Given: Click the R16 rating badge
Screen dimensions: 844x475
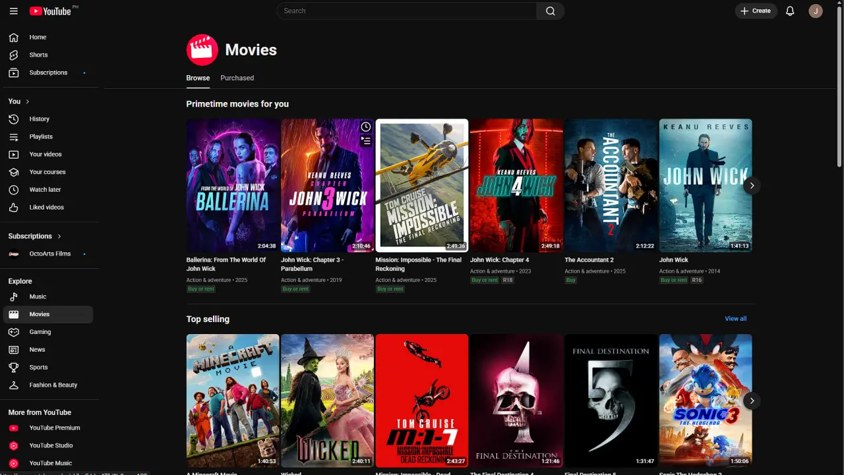Looking at the screenshot, I should 697,280.
